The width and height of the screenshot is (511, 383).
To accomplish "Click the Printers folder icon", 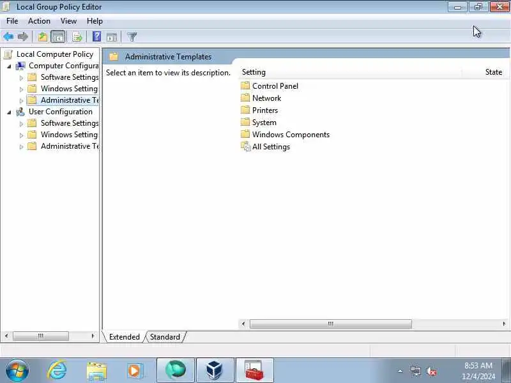I will (x=245, y=110).
